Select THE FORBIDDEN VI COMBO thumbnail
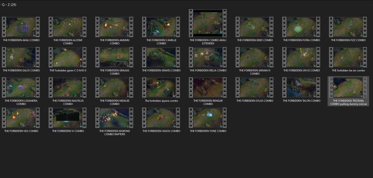The image size is (373, 178). (68, 118)
